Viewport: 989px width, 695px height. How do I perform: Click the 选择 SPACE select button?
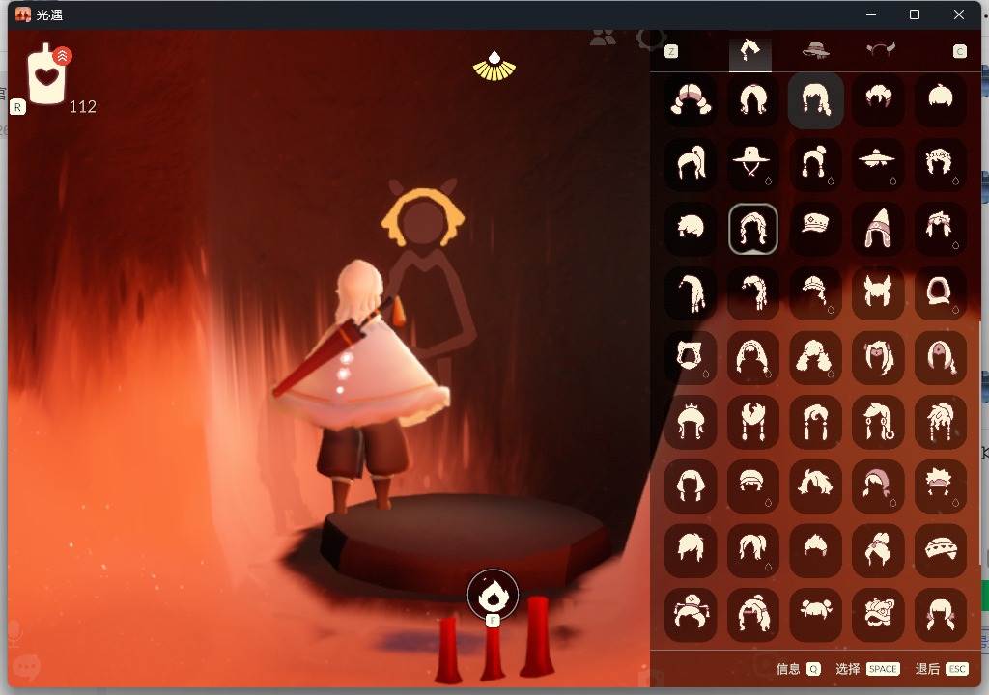click(x=867, y=669)
